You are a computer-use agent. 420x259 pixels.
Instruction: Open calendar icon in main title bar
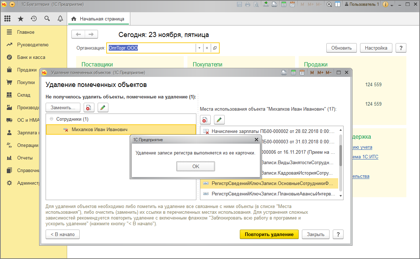click(292, 4)
